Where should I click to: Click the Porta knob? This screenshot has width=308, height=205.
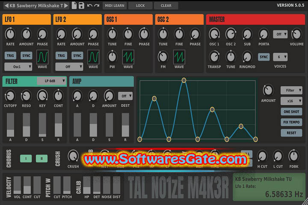coord(264,34)
